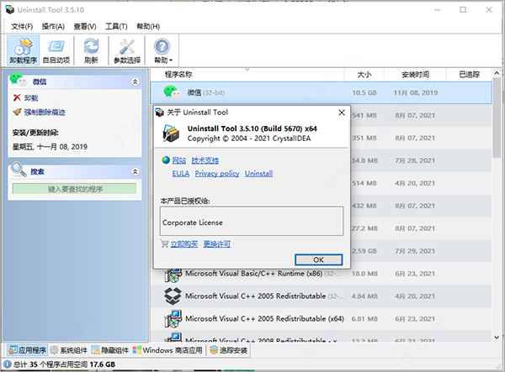The image size is (505, 372).
Task: Sort by 程序名称 column header
Action: point(247,75)
